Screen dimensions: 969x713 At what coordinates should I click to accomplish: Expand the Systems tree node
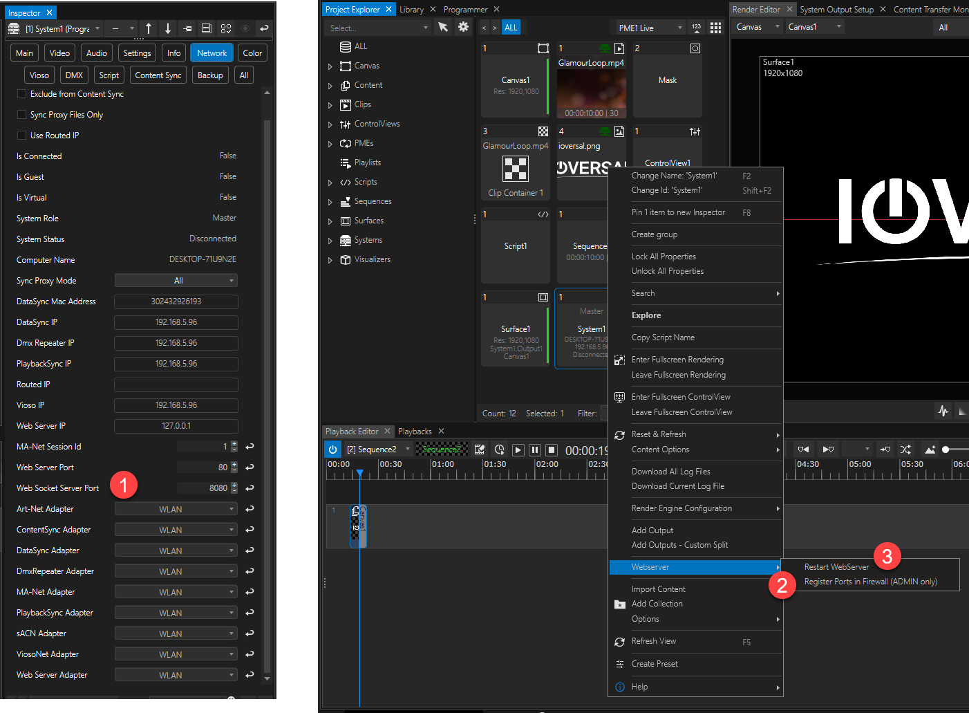tap(330, 241)
